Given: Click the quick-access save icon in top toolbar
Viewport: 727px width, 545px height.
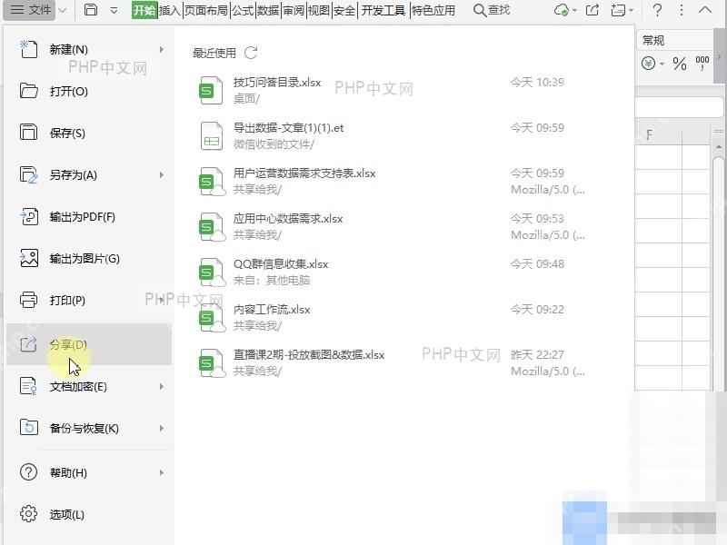Looking at the screenshot, I should click(91, 10).
